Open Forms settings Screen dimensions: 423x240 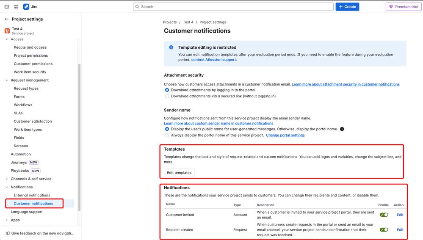coord(19,97)
